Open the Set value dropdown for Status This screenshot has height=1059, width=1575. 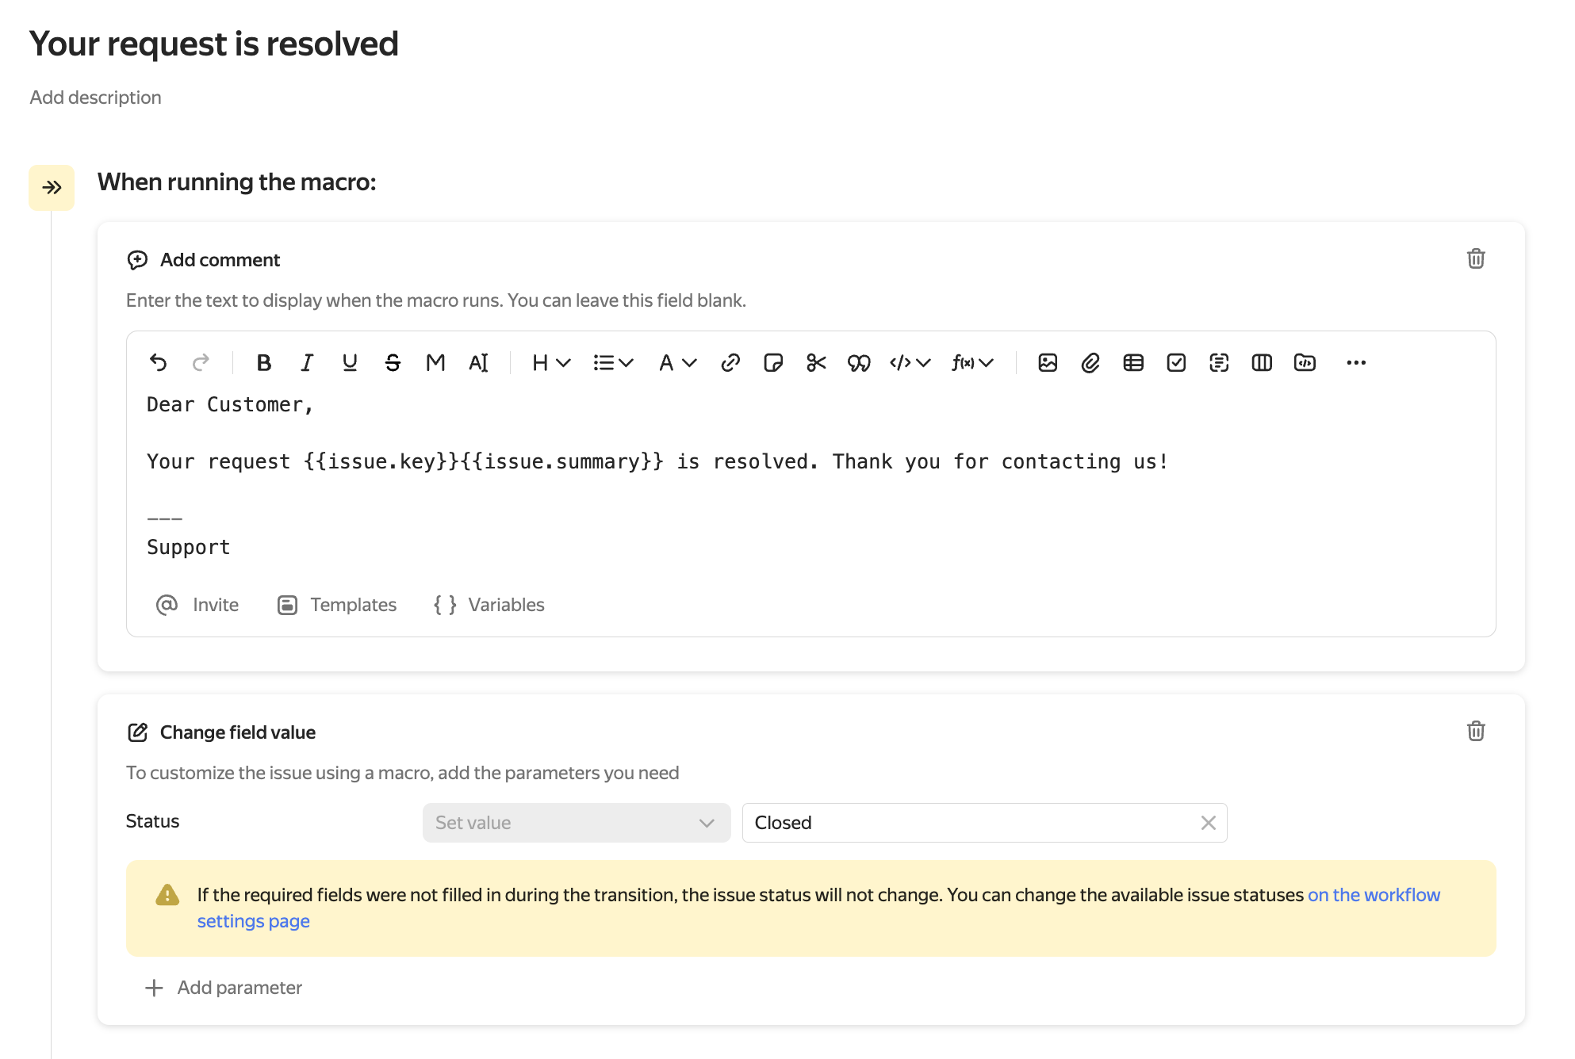coord(576,823)
